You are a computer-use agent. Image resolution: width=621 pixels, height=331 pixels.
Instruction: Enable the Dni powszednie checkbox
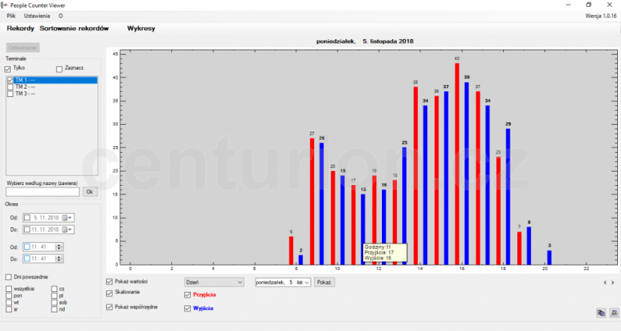[x=9, y=277]
